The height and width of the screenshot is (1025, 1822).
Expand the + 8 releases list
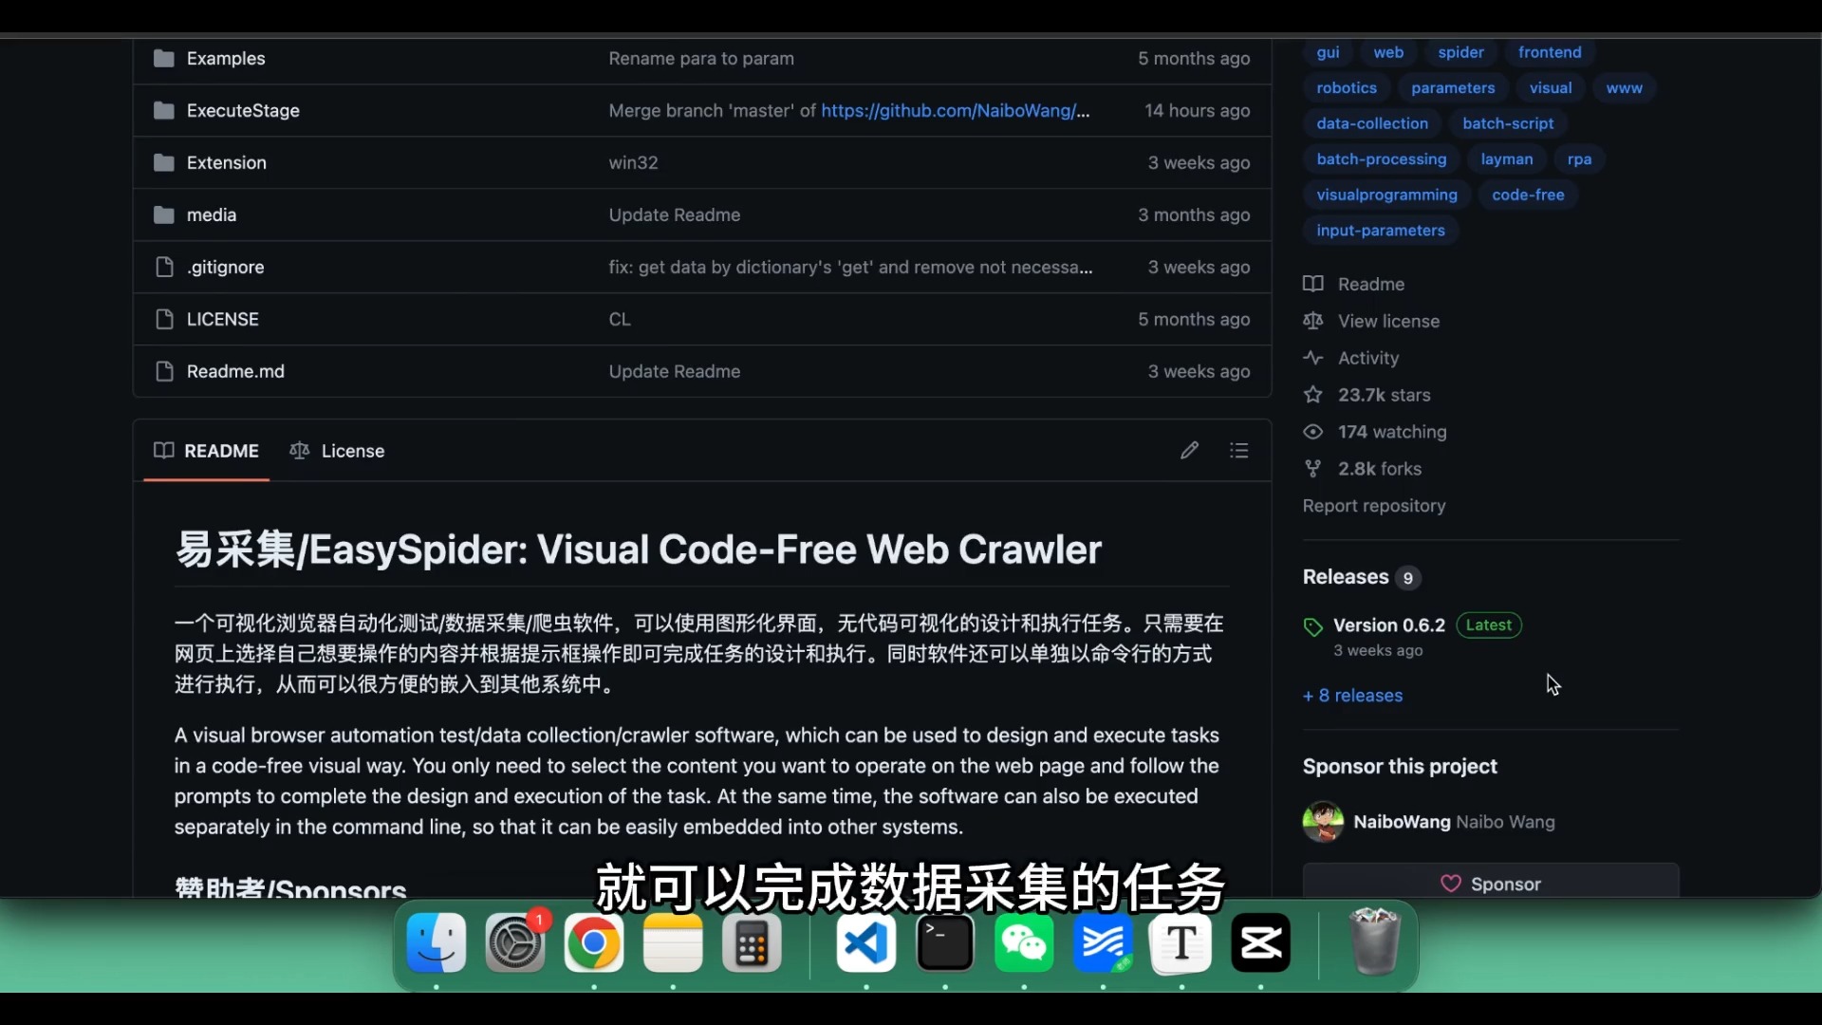(x=1352, y=696)
